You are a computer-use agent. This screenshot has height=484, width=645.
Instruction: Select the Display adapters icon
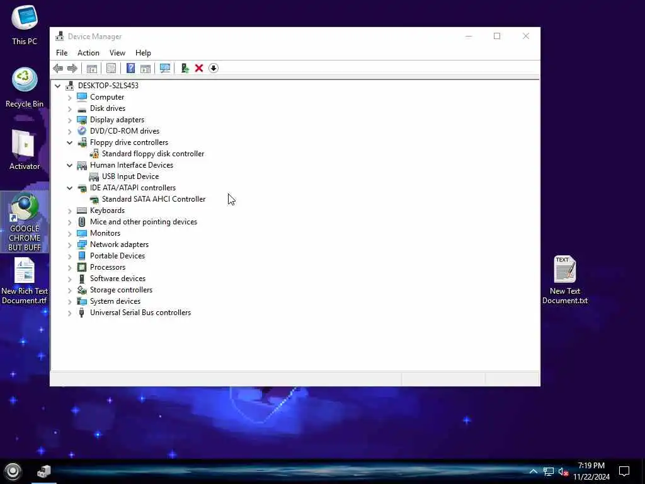pos(82,120)
